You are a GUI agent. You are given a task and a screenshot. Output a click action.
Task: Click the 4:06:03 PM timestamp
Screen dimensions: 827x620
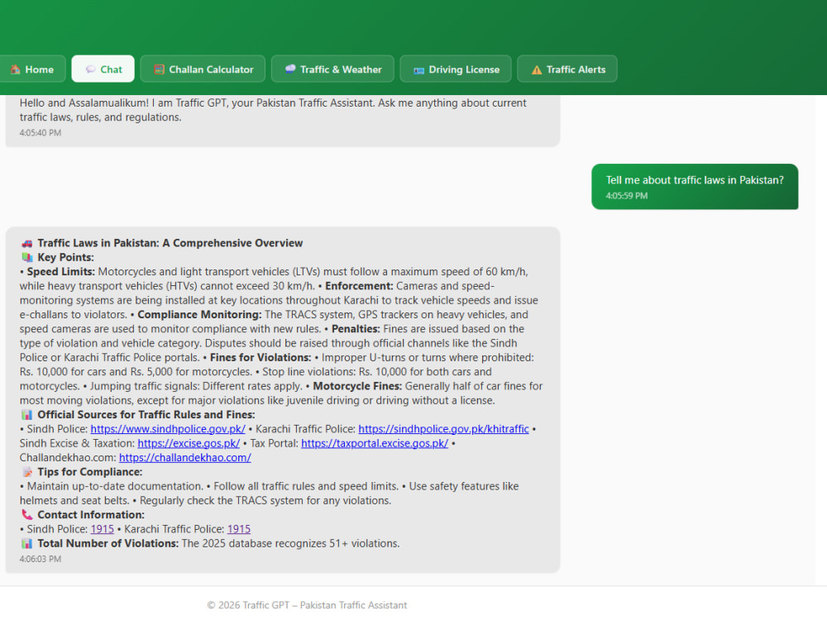click(41, 559)
